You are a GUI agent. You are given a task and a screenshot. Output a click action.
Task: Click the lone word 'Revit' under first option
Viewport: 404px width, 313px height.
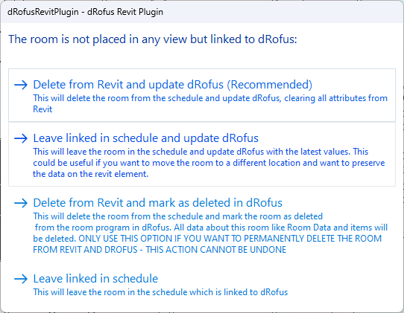pyautogui.click(x=42, y=109)
